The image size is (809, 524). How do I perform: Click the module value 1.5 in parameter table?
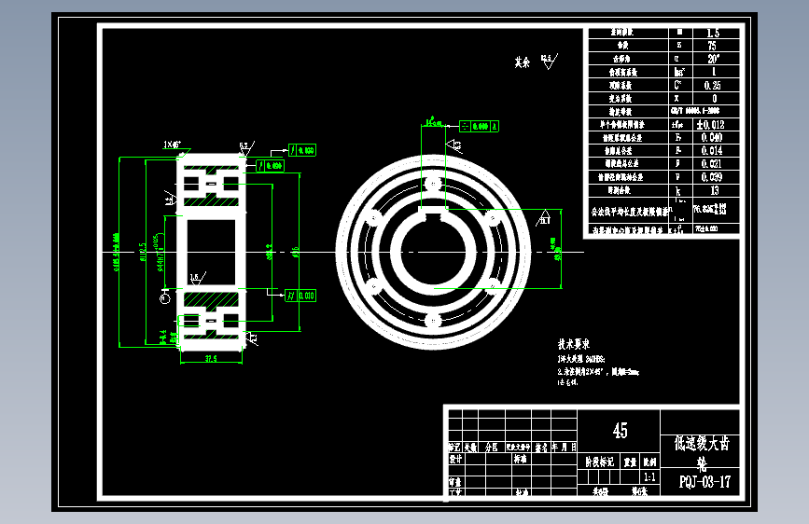(x=713, y=33)
